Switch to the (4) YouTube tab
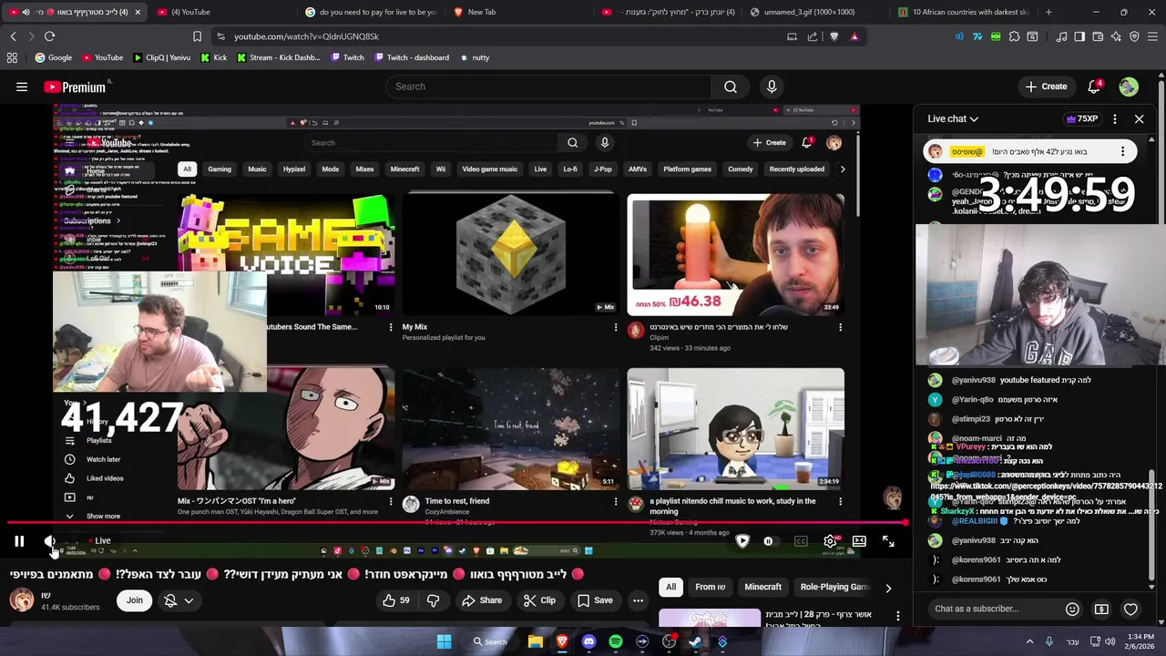1166x656 pixels. coord(221,12)
